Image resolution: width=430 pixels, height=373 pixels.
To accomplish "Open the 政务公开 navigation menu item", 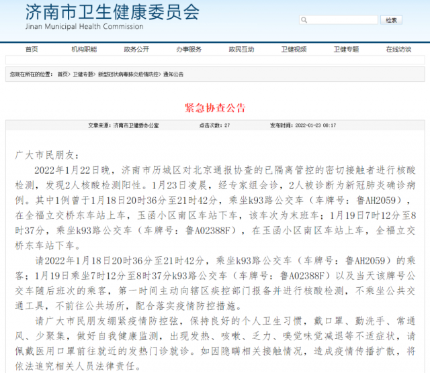I will [x=136, y=49].
